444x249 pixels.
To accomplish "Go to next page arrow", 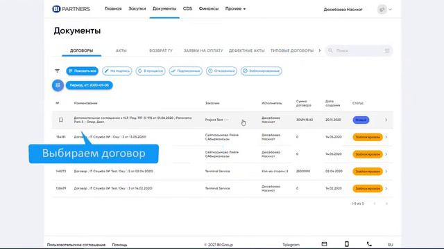I will point(386,203).
